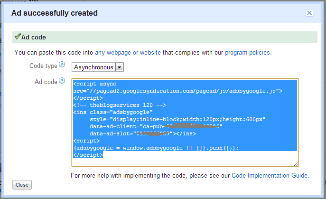
Task: Click the 'Code type' label text
Action: point(43,66)
